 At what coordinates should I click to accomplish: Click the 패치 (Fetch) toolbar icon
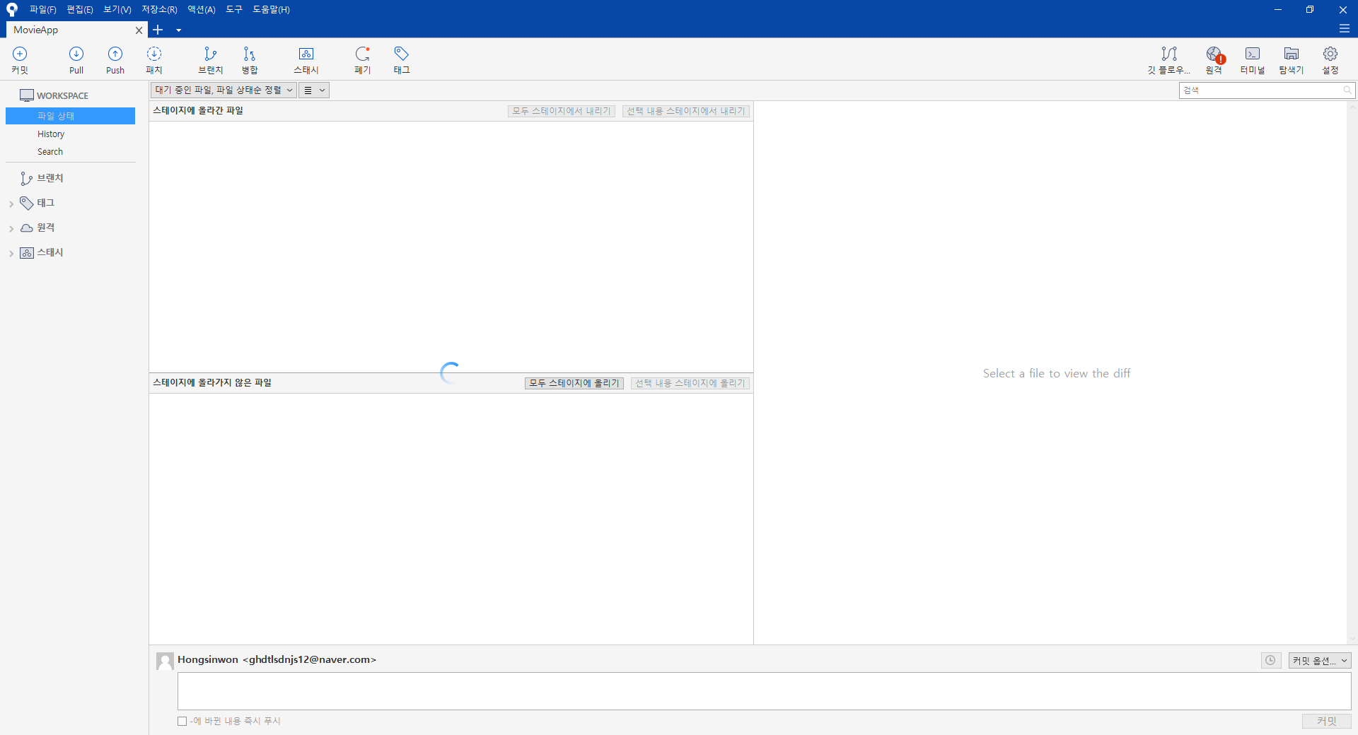coord(154,60)
